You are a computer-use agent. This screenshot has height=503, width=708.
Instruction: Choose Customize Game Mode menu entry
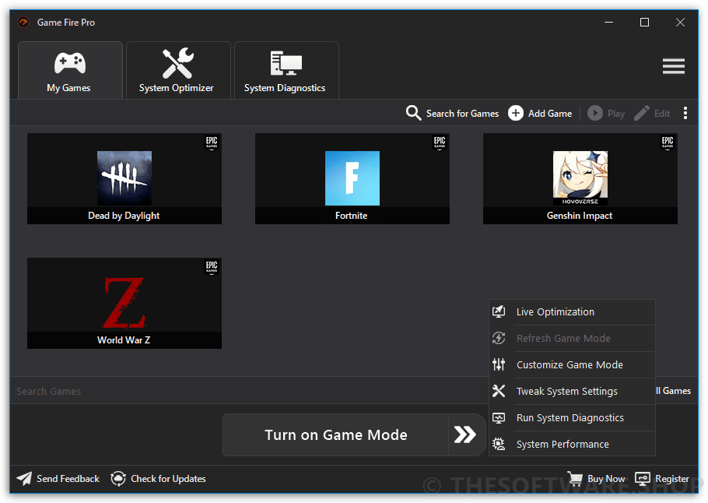point(572,364)
